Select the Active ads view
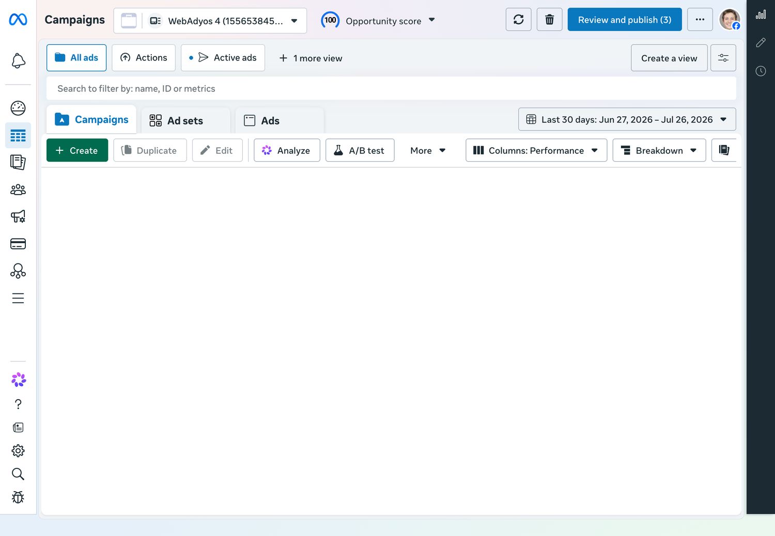This screenshot has height=536, width=775. click(223, 58)
